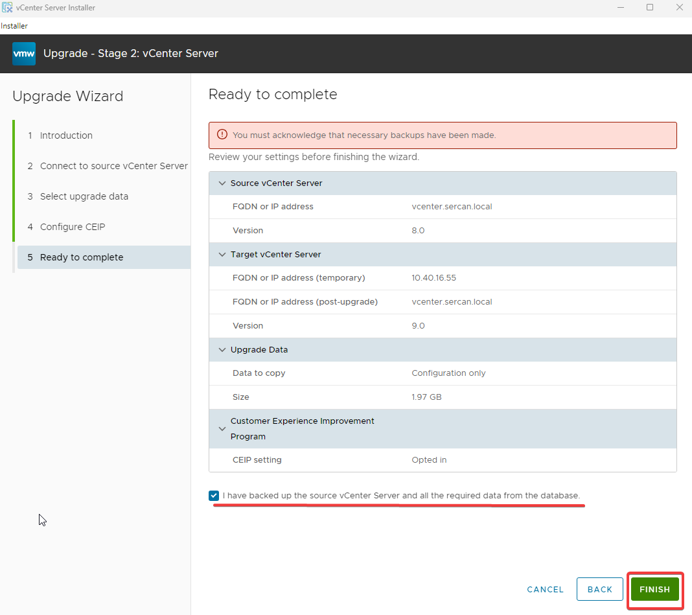This screenshot has width=692, height=615.
Task: Collapse the Source vCenter Server section
Action: pyautogui.click(x=222, y=183)
